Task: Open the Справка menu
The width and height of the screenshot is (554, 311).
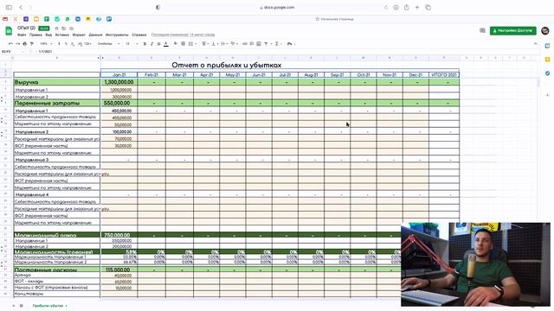Action: (138, 35)
